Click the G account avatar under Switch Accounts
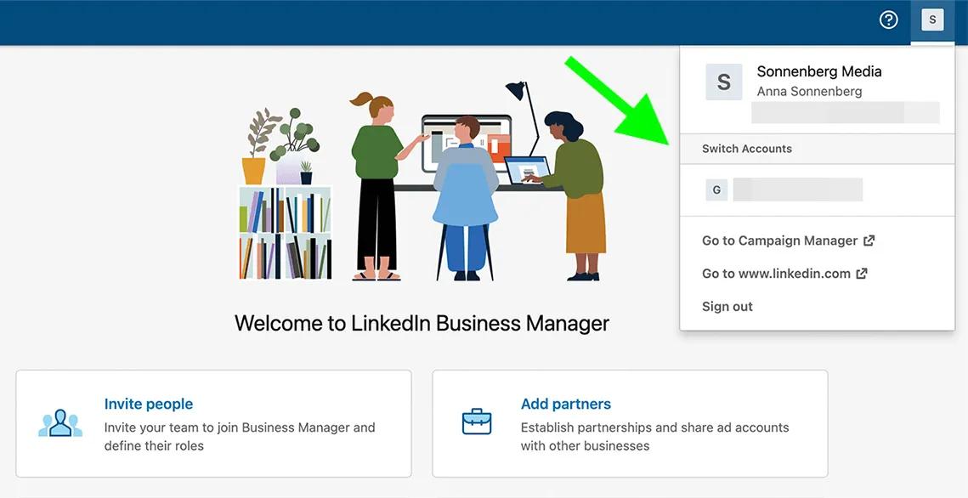 pos(716,190)
